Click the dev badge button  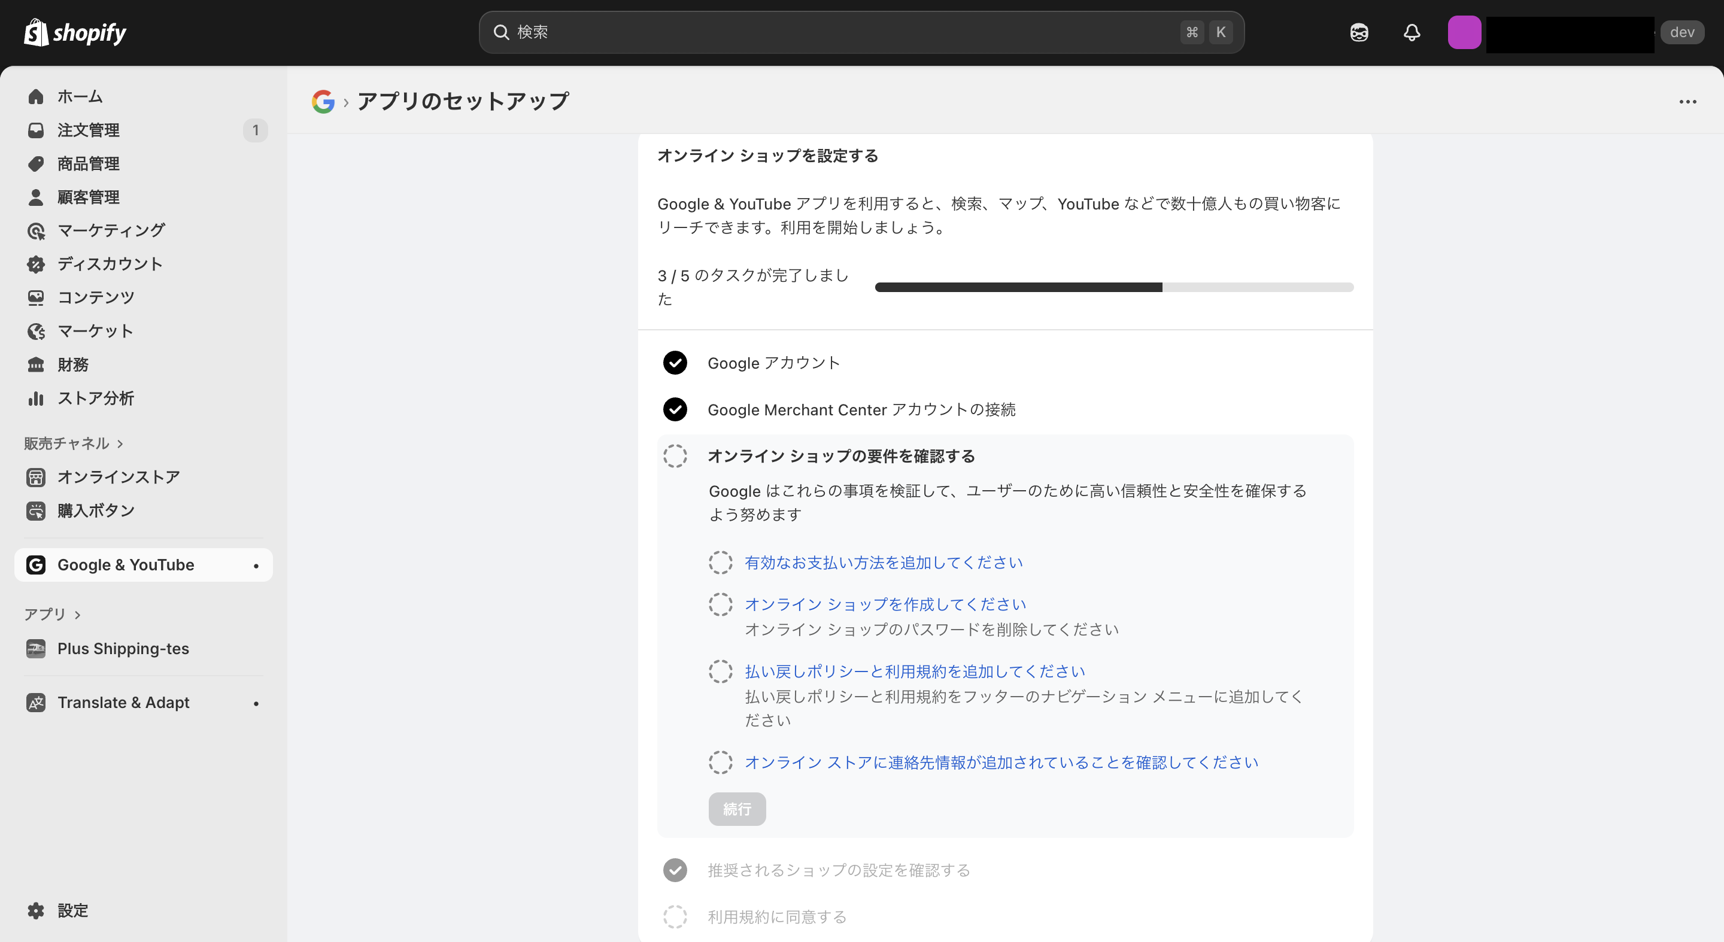coord(1682,32)
